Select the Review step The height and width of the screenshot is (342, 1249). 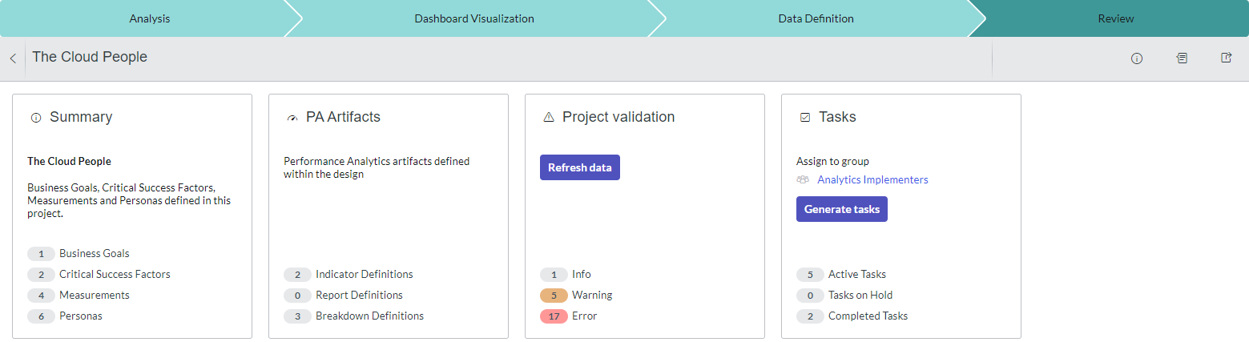tap(1115, 18)
